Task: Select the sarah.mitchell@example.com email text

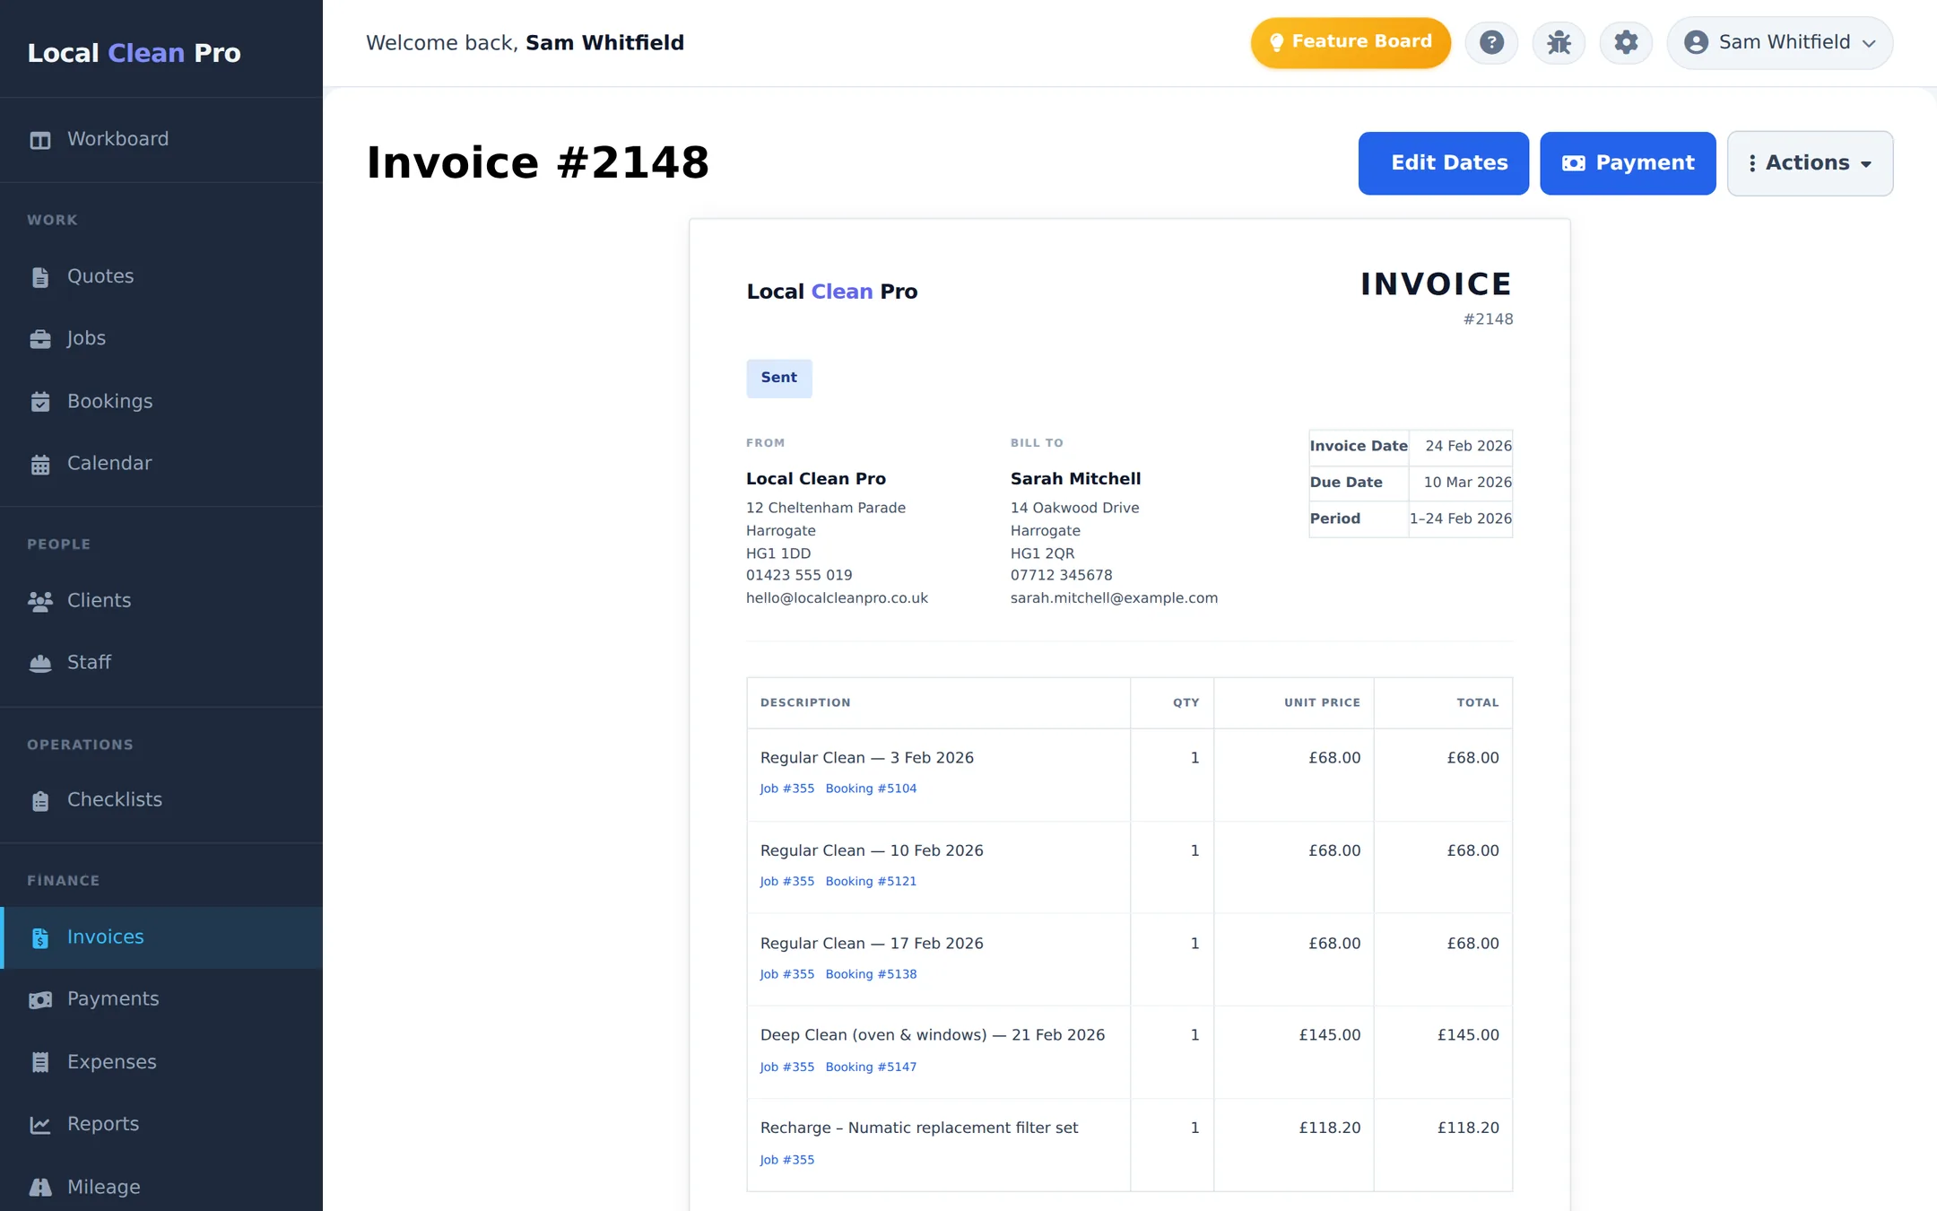Action: click(1114, 598)
